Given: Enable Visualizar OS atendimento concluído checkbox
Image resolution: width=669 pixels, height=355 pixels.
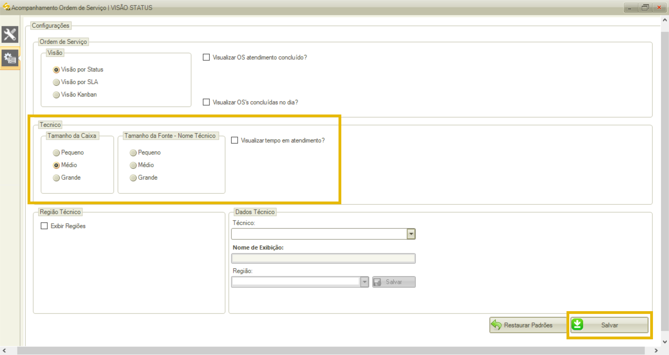Looking at the screenshot, I should (x=206, y=57).
